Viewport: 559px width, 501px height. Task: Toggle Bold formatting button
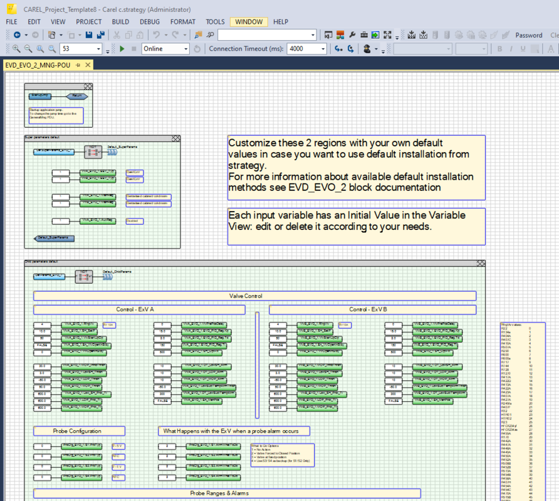point(499,49)
